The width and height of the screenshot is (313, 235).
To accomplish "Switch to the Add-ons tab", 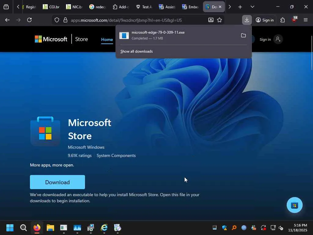I will point(121,7).
